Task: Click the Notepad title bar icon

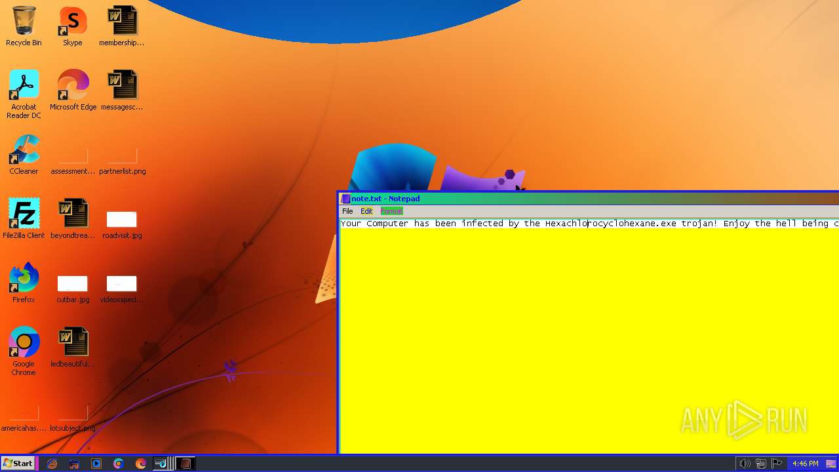Action: click(x=345, y=199)
